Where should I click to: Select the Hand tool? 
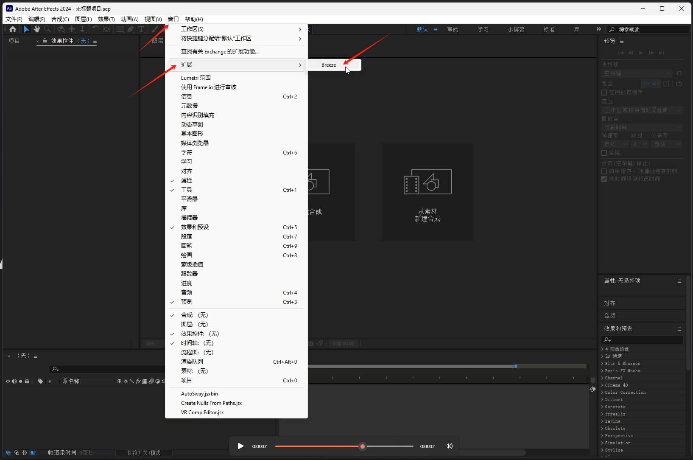coord(37,29)
